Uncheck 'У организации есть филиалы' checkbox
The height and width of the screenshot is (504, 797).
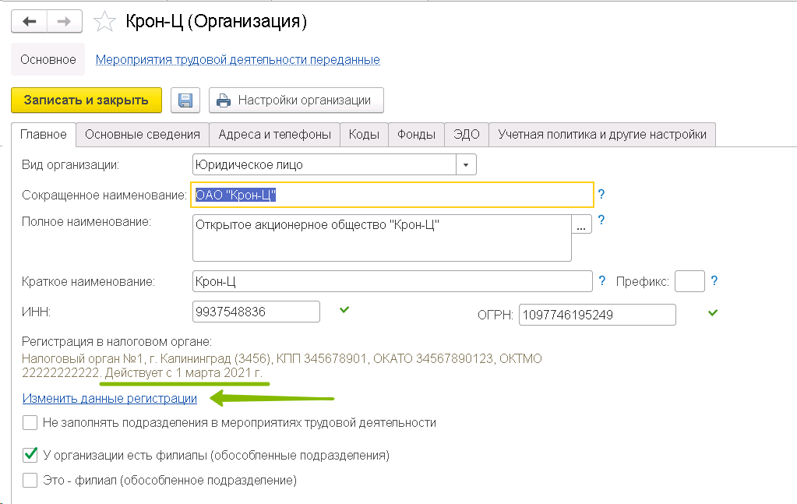click(30, 454)
